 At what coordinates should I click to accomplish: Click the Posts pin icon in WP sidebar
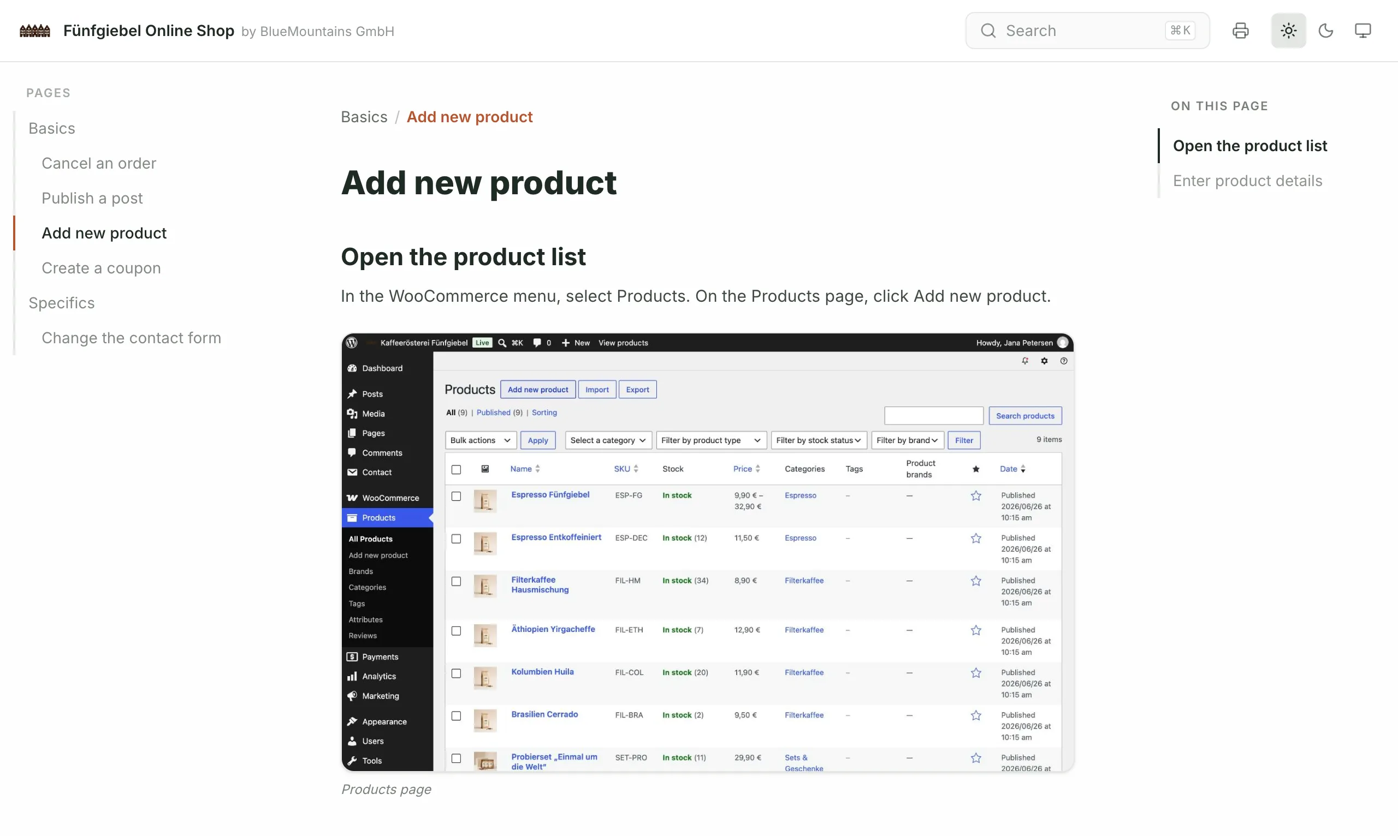[x=352, y=394]
